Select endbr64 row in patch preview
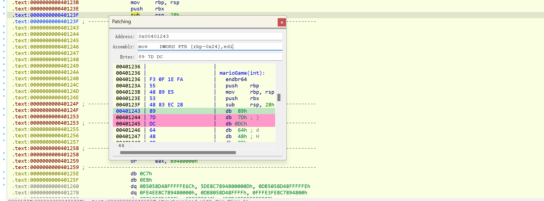 (x=236, y=79)
